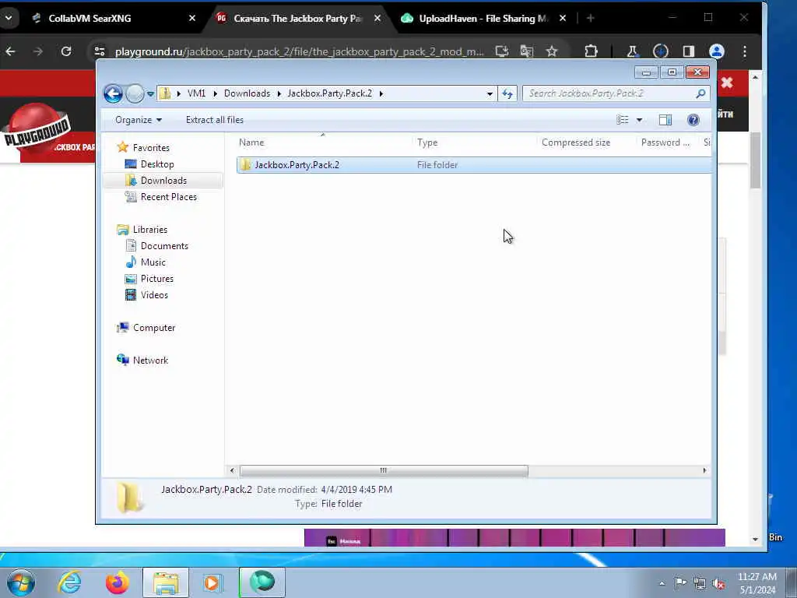Refresh the Explorer folder view
The width and height of the screenshot is (797, 598).
507,93
